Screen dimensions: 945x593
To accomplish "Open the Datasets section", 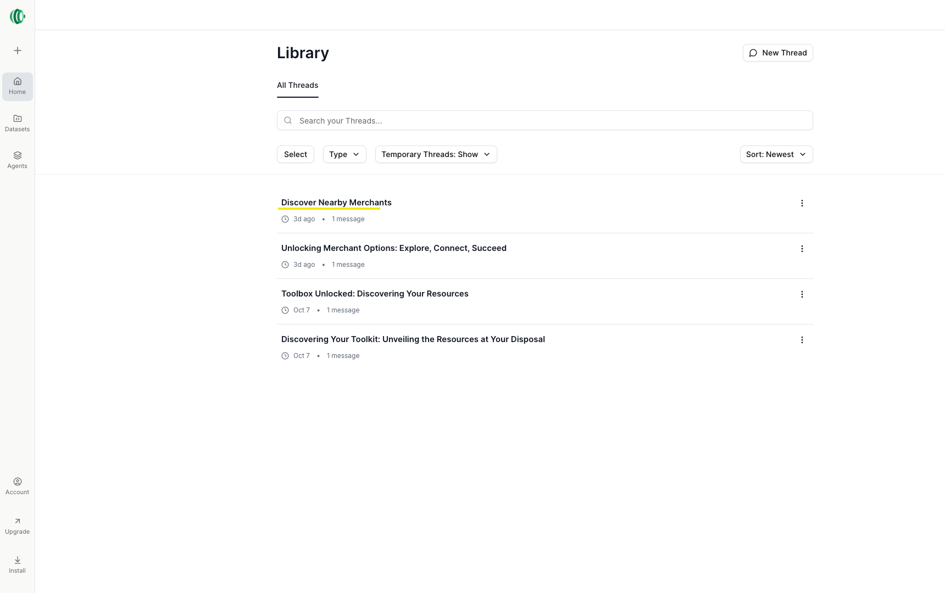I will click(x=18, y=123).
